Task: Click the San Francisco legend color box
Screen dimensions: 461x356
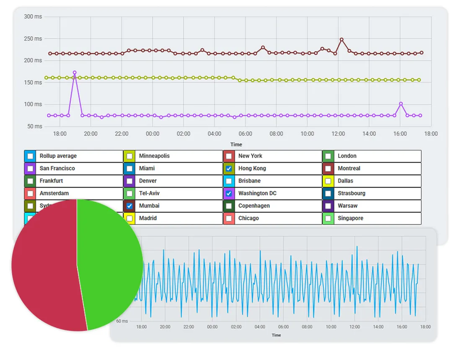Action: [x=30, y=168]
